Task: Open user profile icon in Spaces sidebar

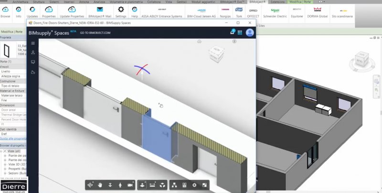Action: coord(33,53)
